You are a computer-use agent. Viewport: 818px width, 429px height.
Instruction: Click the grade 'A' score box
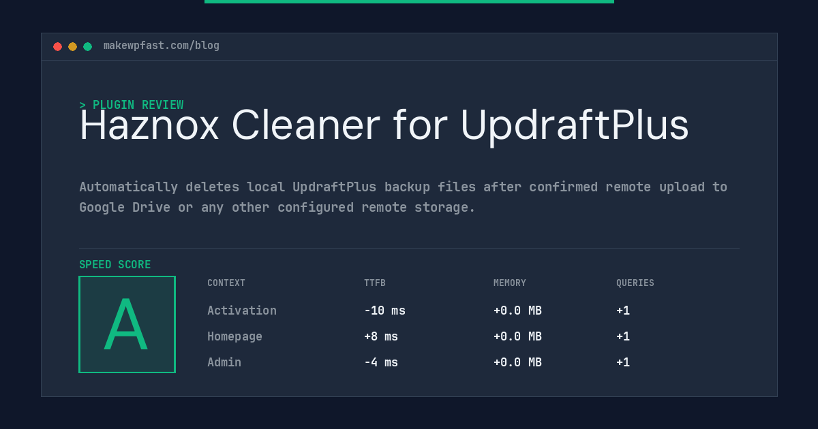point(127,324)
